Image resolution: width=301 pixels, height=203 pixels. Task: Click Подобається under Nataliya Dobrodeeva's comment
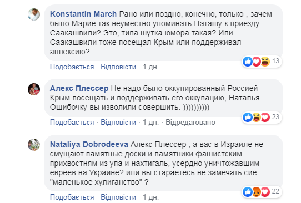click(x=72, y=197)
